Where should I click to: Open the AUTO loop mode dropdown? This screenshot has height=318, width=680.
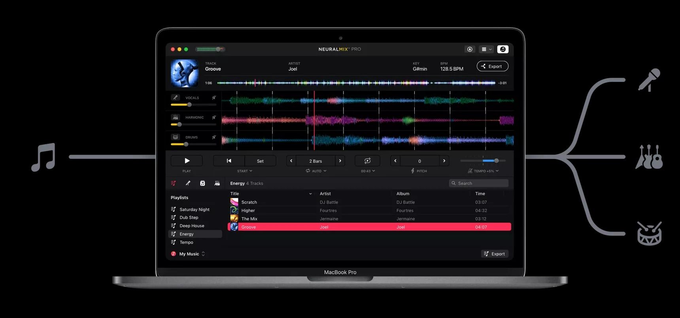[316, 171]
